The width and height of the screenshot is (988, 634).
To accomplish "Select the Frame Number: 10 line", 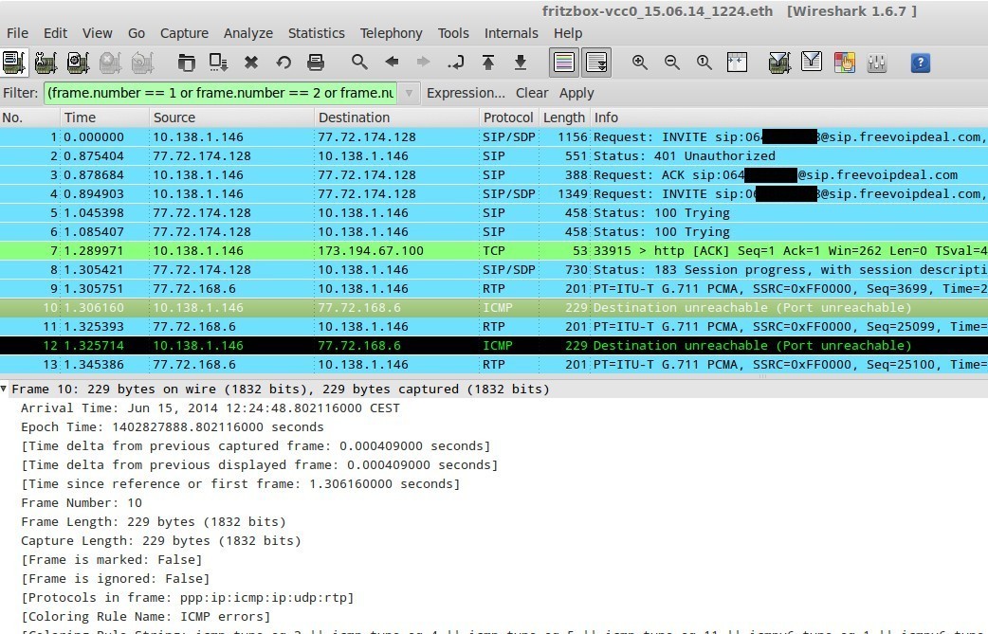I will pyautogui.click(x=82, y=502).
